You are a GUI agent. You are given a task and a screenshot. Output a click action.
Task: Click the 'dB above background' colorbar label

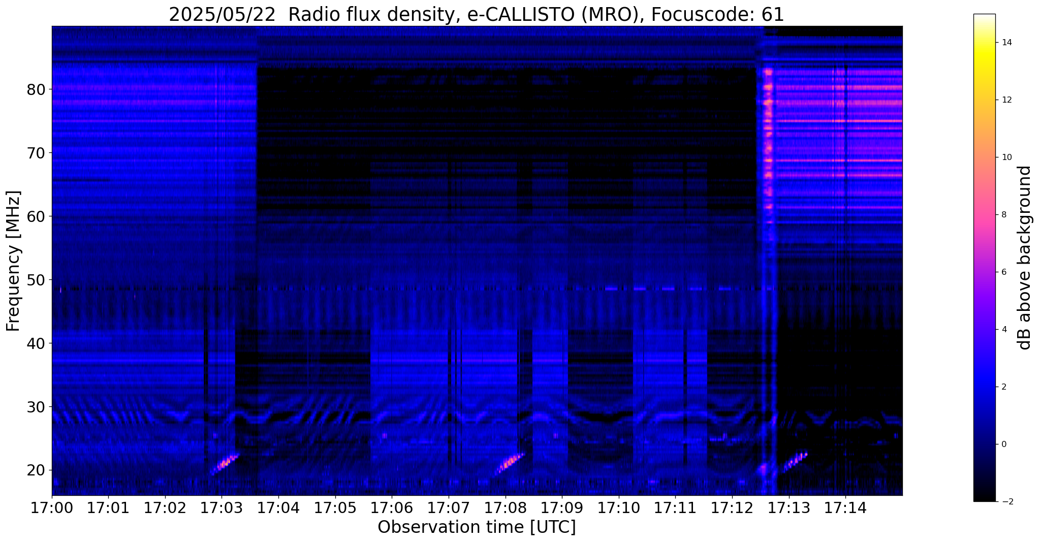coord(1025,258)
